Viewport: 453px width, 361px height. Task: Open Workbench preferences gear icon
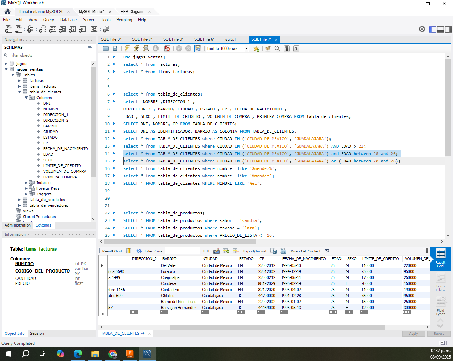click(x=422, y=29)
